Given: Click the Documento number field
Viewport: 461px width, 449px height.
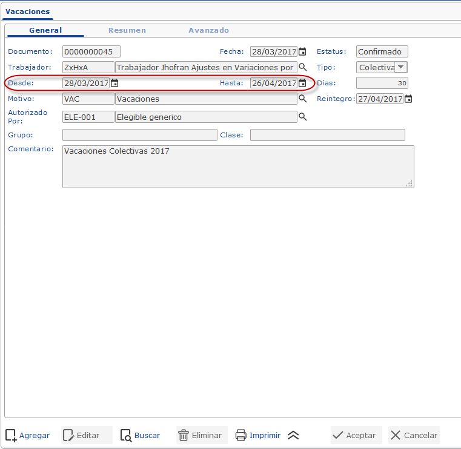Looking at the screenshot, I should click(x=91, y=52).
